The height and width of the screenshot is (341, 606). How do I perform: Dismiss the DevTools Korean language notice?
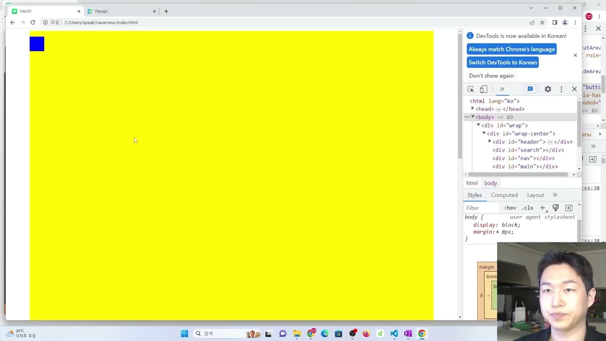pos(575,55)
